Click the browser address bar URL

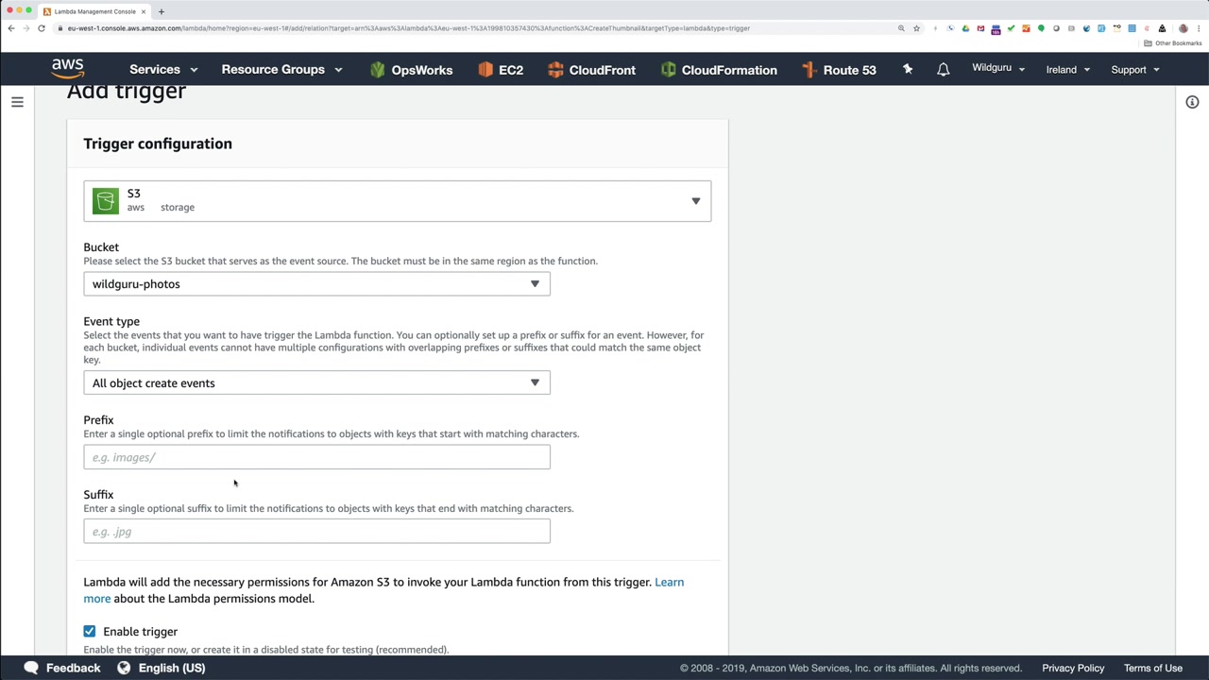pyautogui.click(x=408, y=28)
